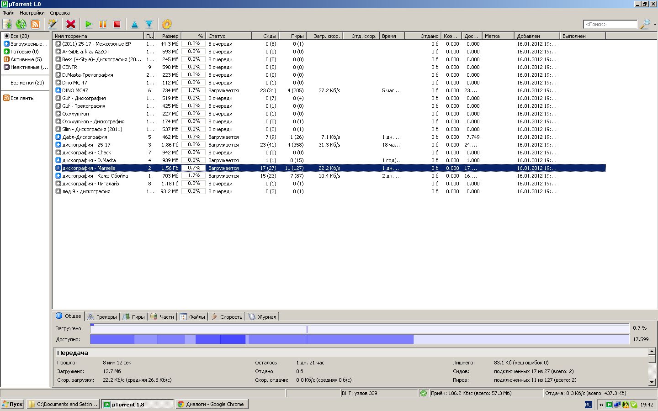Switch to Диалоги - Google Chrome taskbar button

pos(212,404)
